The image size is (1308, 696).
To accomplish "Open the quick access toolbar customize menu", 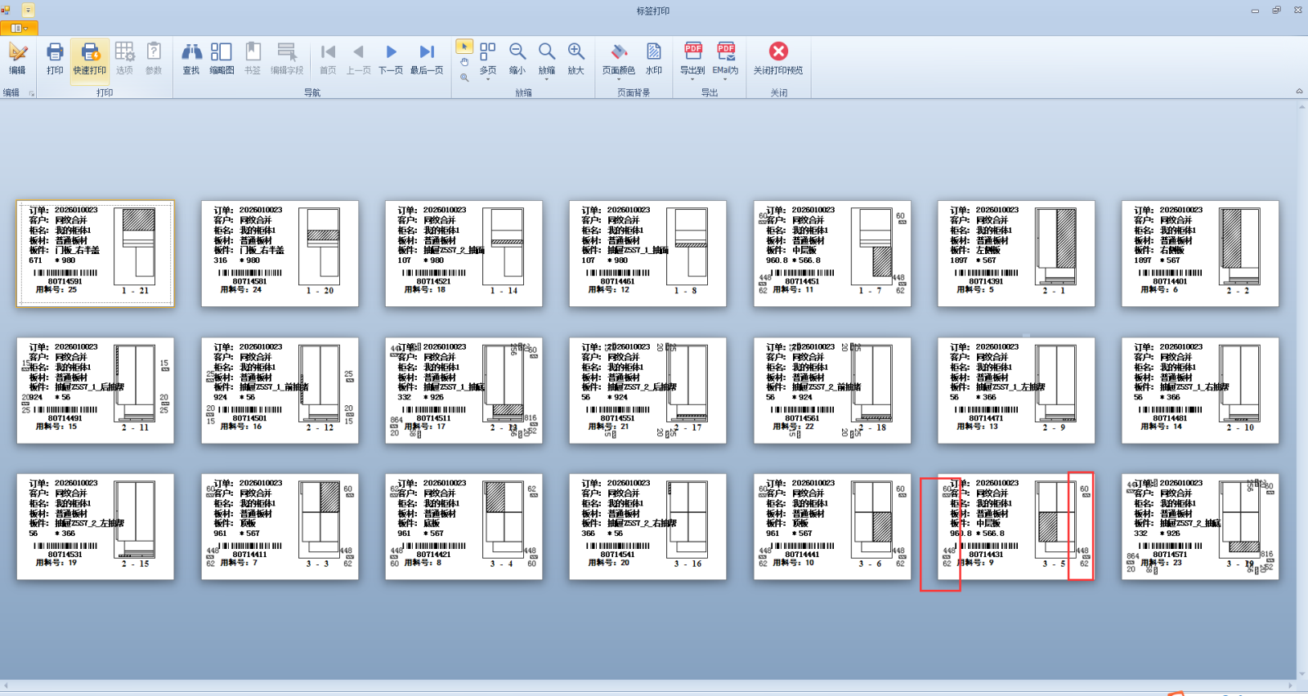I will [x=28, y=11].
